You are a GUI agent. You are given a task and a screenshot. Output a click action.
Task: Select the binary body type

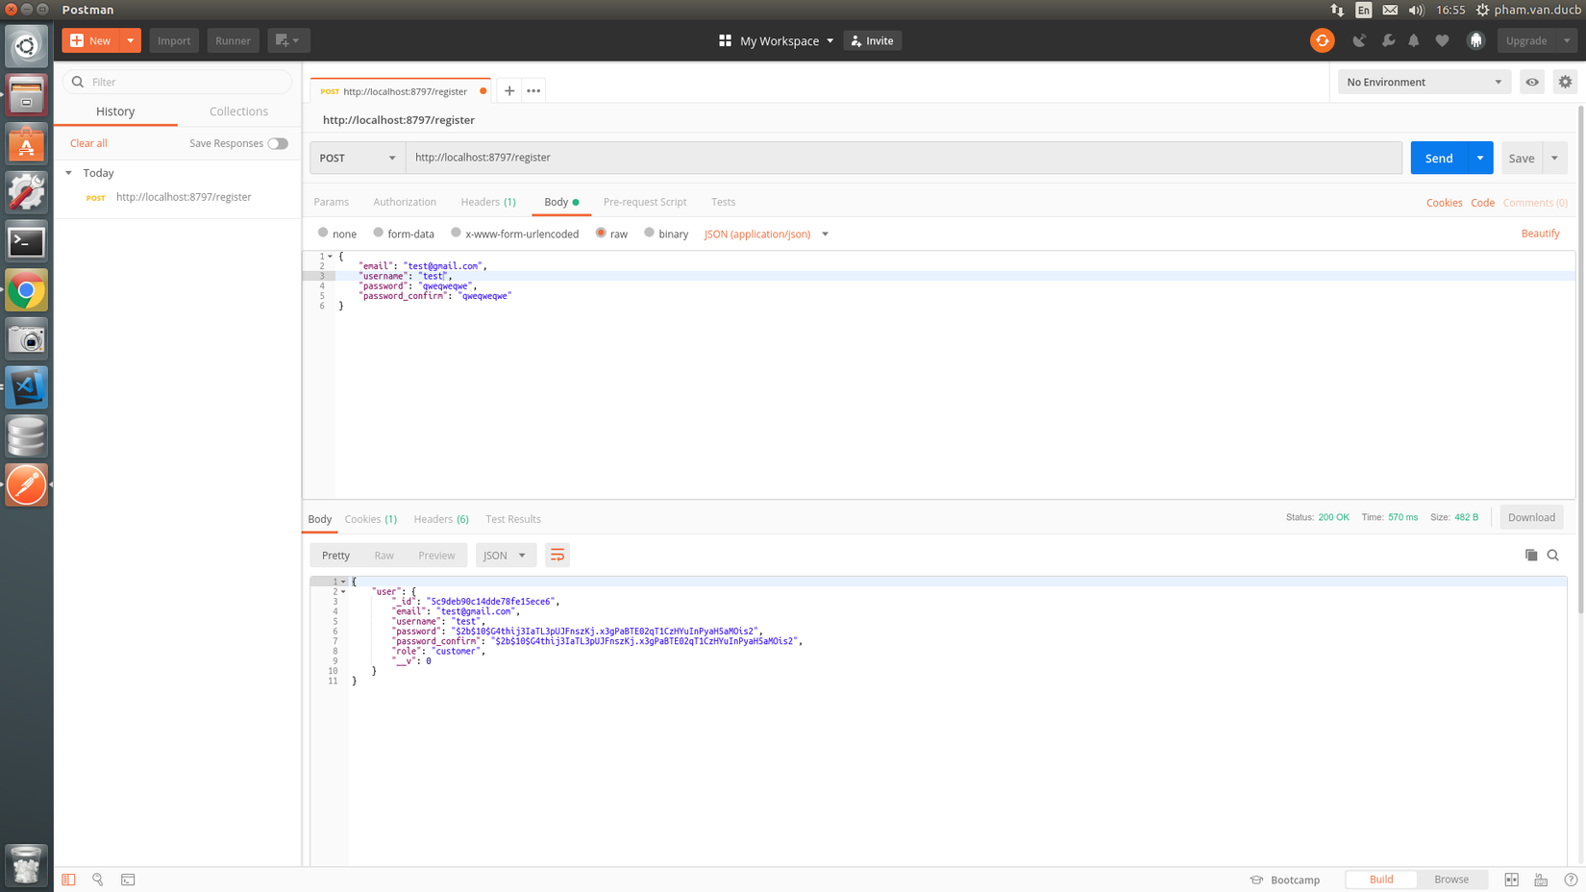click(650, 233)
